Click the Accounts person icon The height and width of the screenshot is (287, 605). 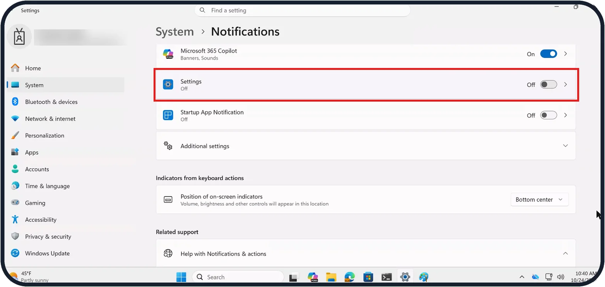(15, 169)
